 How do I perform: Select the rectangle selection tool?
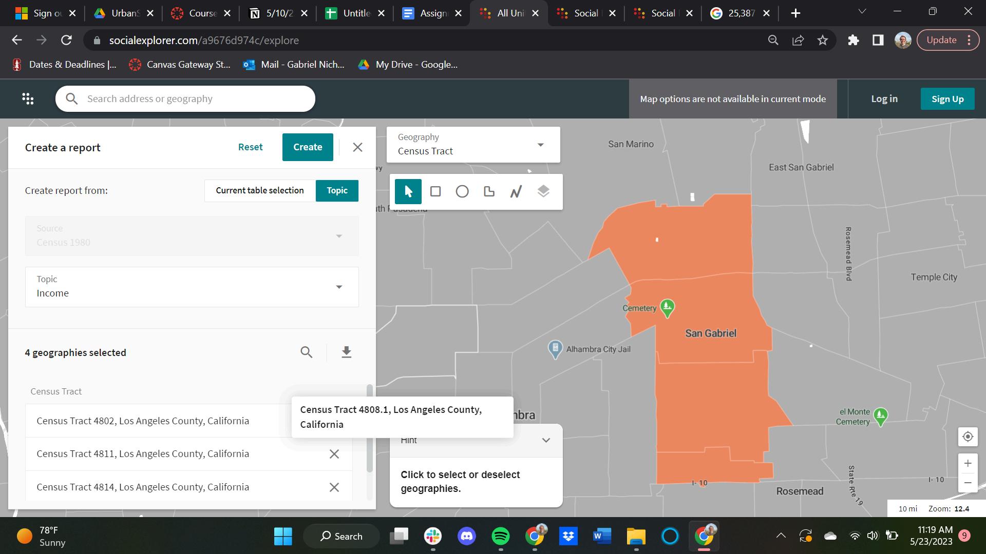tap(435, 192)
